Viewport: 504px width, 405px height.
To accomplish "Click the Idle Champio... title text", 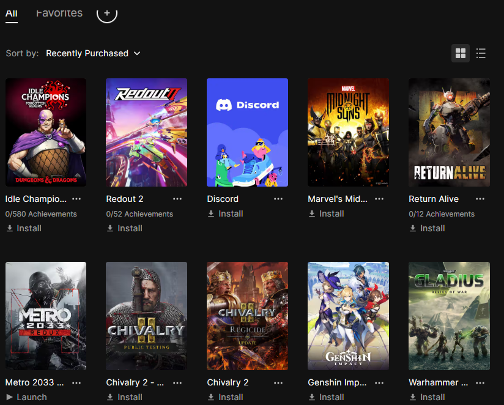I will [36, 199].
